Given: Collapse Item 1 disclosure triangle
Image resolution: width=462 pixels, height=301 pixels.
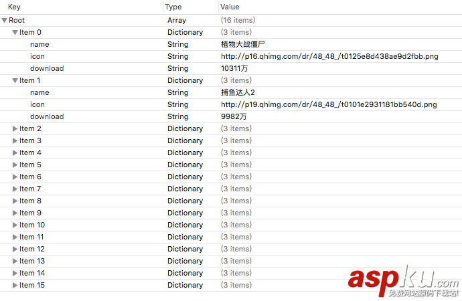Looking at the screenshot, I should pos(15,80).
